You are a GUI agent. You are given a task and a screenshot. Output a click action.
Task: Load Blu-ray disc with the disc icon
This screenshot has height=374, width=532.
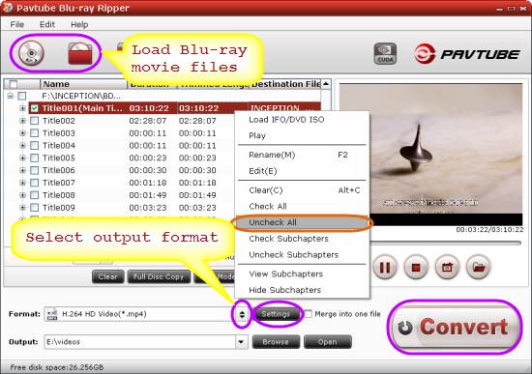[x=31, y=53]
